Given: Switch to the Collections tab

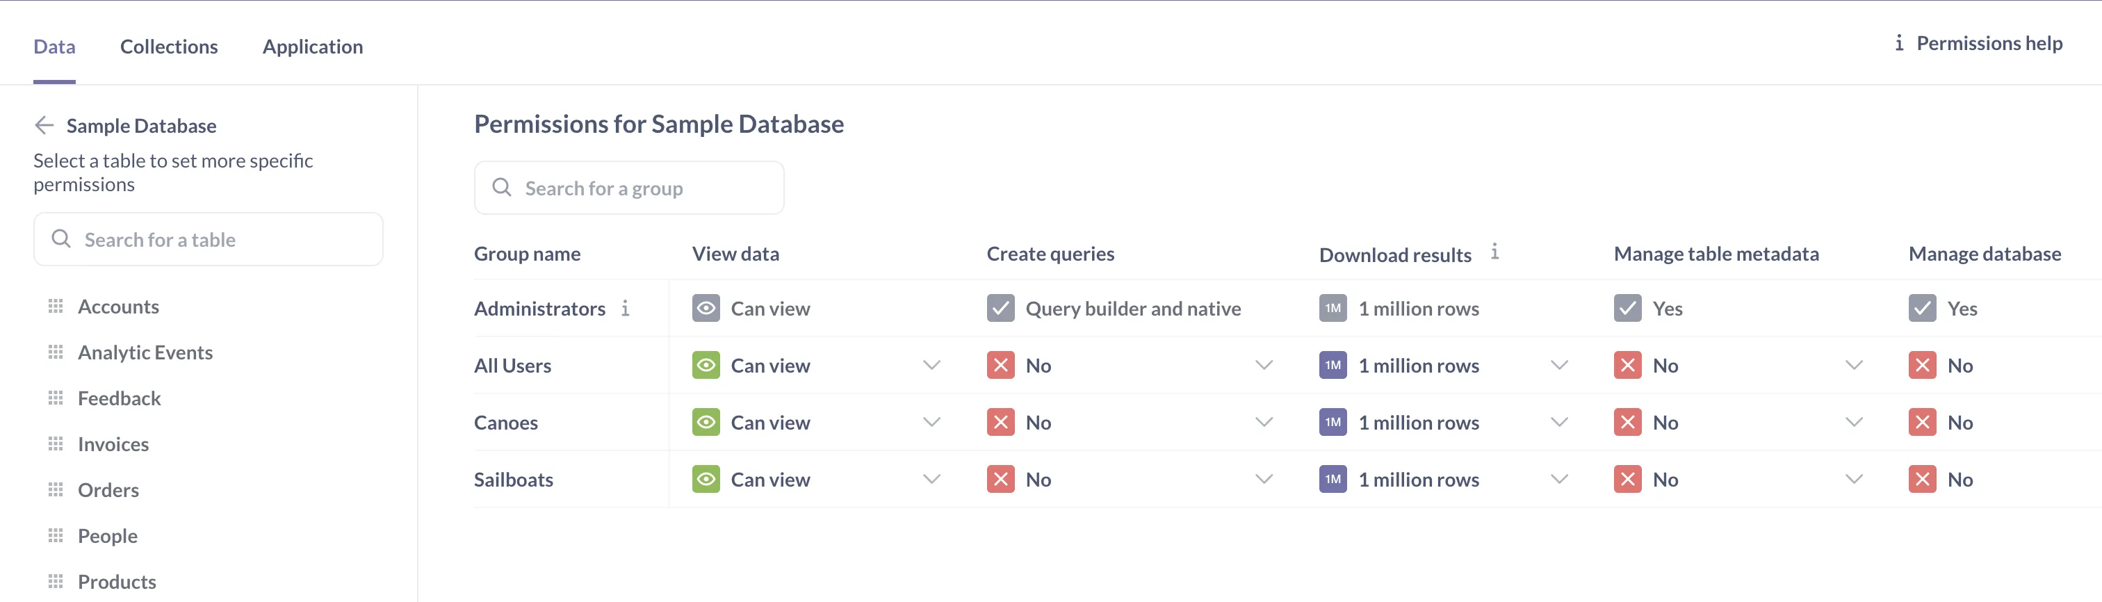Looking at the screenshot, I should point(169,47).
